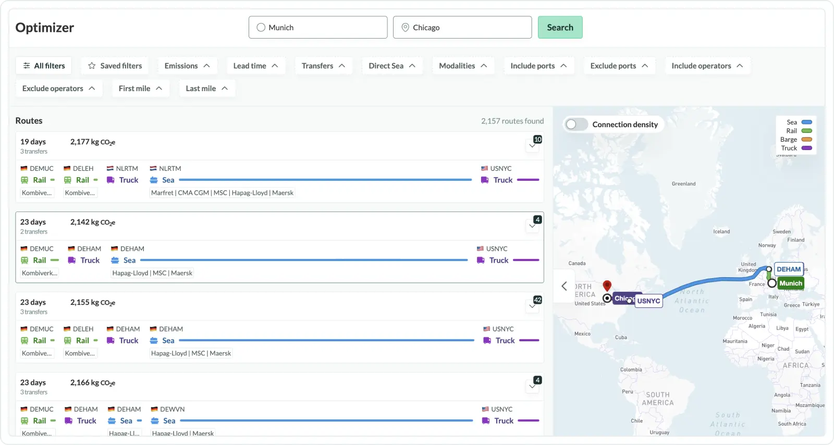Click the badge 10 on first route

tap(538, 140)
